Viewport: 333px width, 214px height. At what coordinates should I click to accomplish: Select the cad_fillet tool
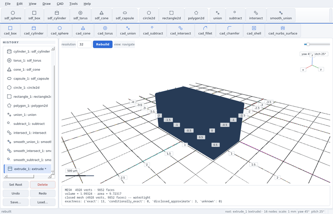[205, 31]
